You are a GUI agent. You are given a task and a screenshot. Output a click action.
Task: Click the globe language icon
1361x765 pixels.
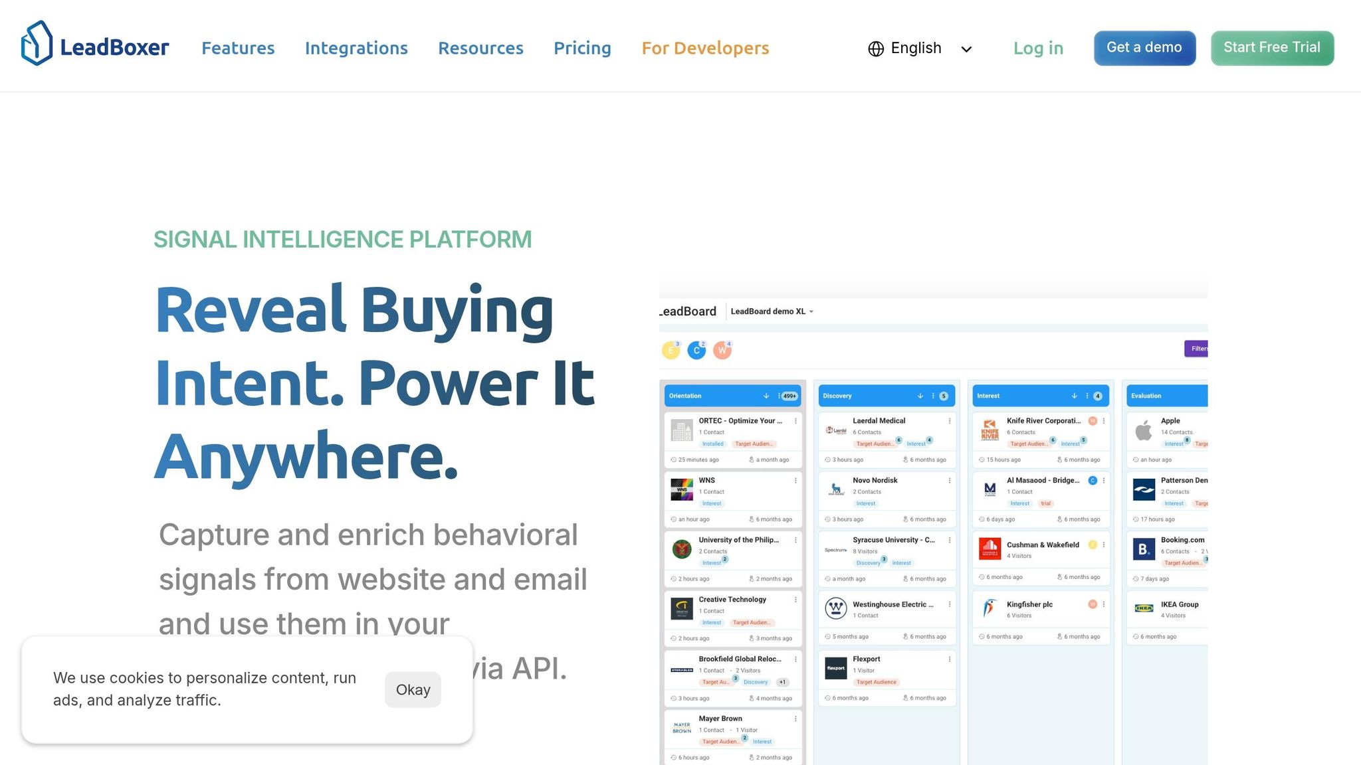pyautogui.click(x=876, y=49)
